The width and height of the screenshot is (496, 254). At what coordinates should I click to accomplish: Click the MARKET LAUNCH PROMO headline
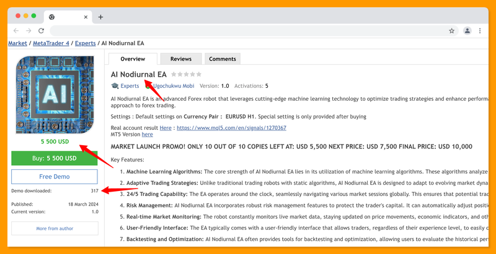tap(291, 146)
